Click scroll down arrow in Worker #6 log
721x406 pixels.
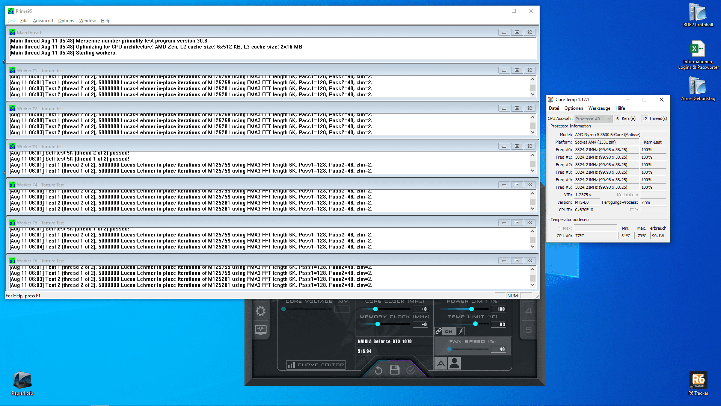(x=532, y=285)
